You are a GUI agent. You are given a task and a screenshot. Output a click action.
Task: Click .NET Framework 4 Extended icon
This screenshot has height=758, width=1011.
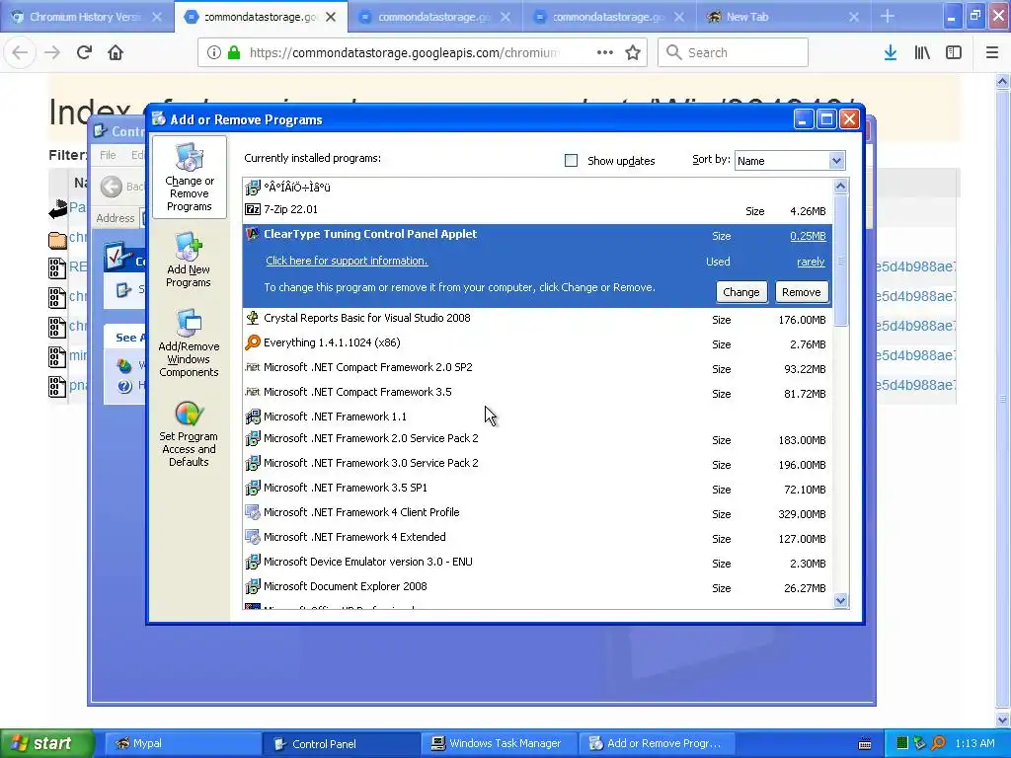click(253, 537)
